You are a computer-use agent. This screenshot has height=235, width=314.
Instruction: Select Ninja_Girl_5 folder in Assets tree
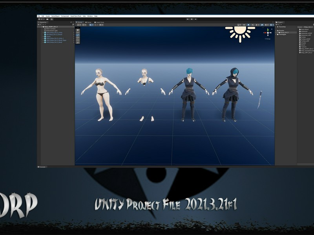(284, 33)
